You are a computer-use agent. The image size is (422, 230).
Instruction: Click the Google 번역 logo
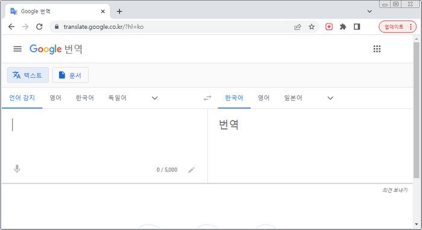(x=56, y=49)
